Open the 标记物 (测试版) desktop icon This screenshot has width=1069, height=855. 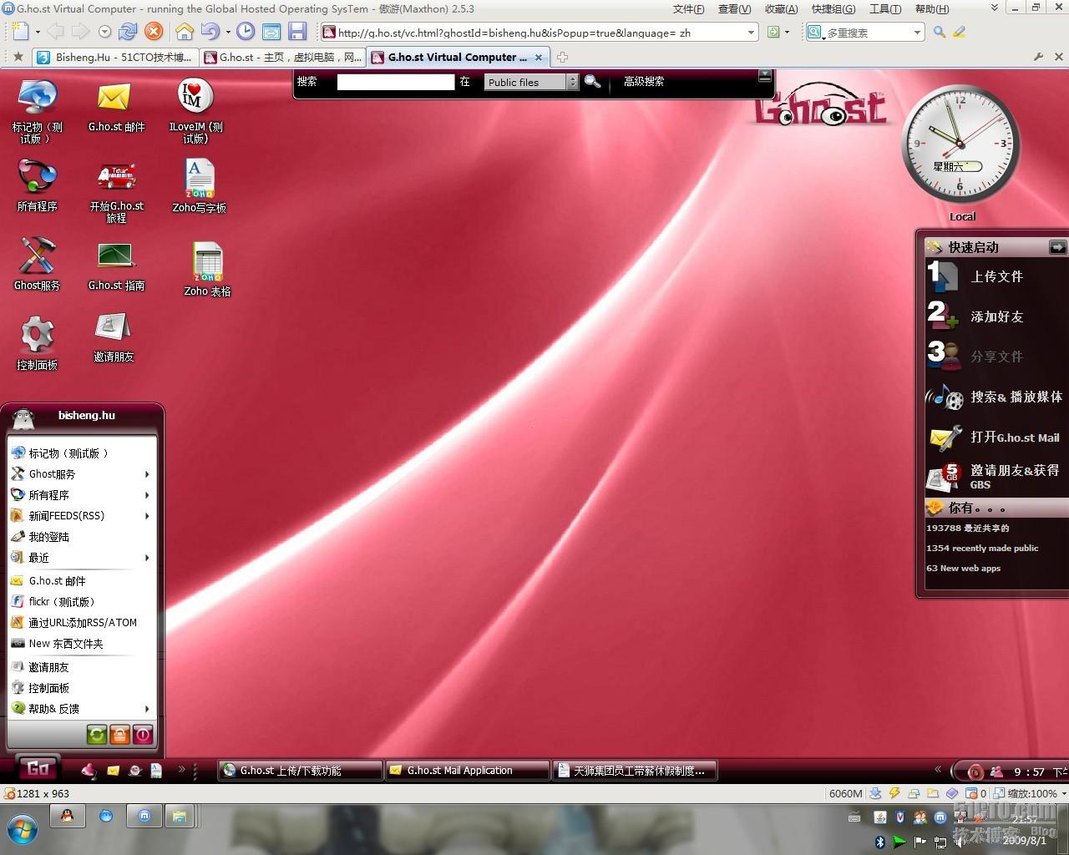37,110
